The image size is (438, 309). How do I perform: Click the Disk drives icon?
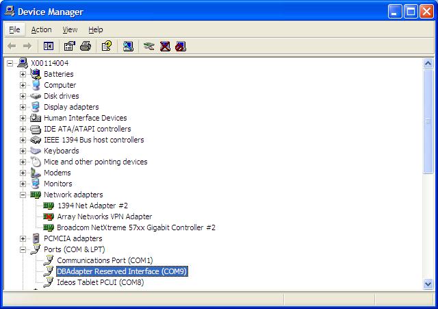click(36, 96)
